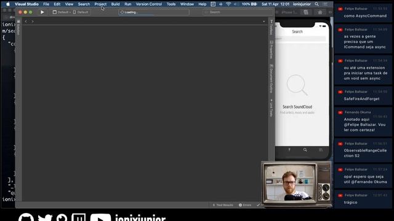This screenshot has height=221, width=394.
Task: Open the Visual Studio application menu
Action: [x=26, y=4]
